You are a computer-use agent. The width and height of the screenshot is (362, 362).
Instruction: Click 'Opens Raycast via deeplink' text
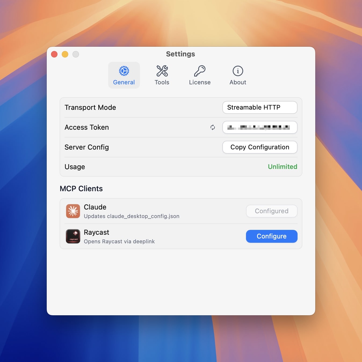click(x=119, y=241)
